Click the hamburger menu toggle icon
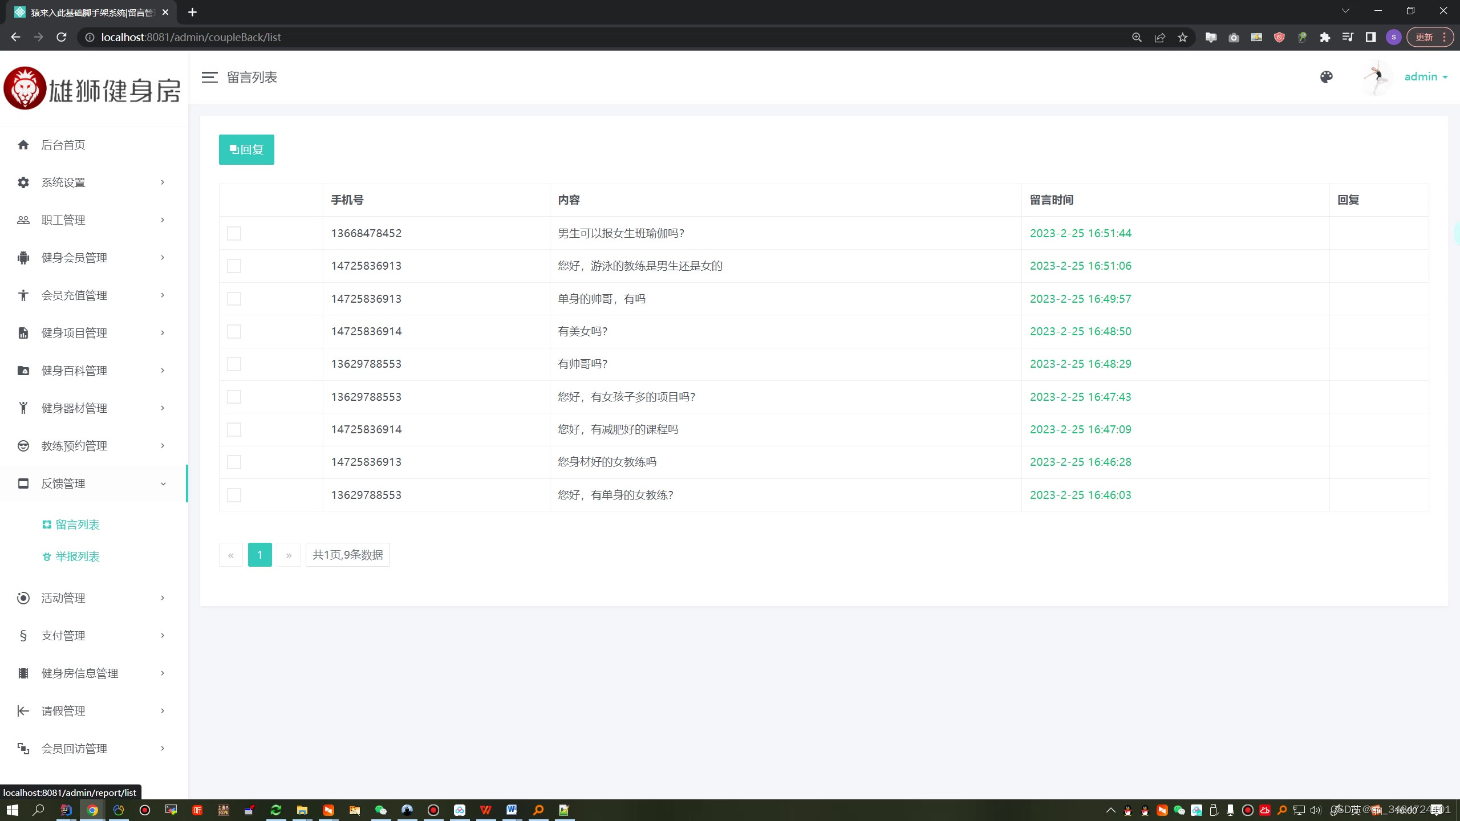 (x=209, y=78)
